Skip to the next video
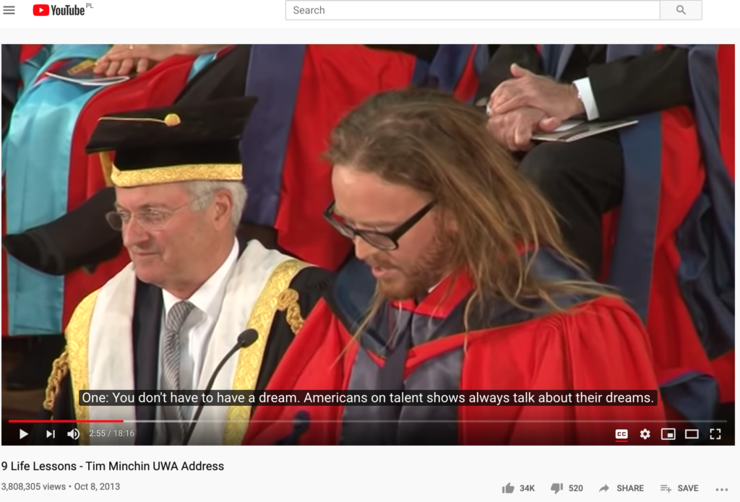Image resolution: width=740 pixels, height=502 pixels. [x=51, y=433]
